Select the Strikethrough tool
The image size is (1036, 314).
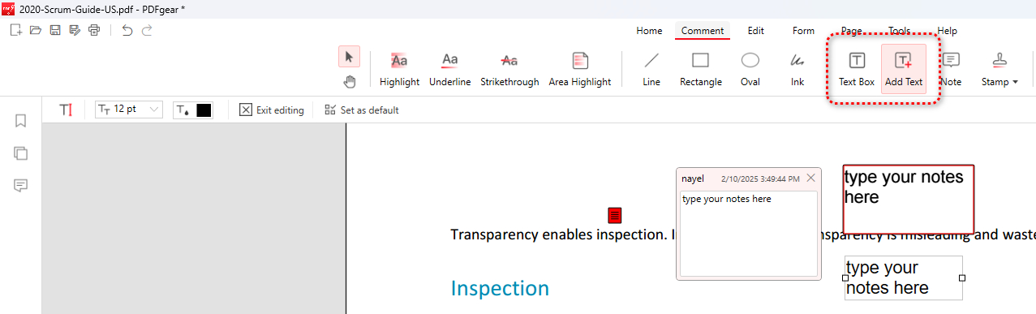(509, 69)
